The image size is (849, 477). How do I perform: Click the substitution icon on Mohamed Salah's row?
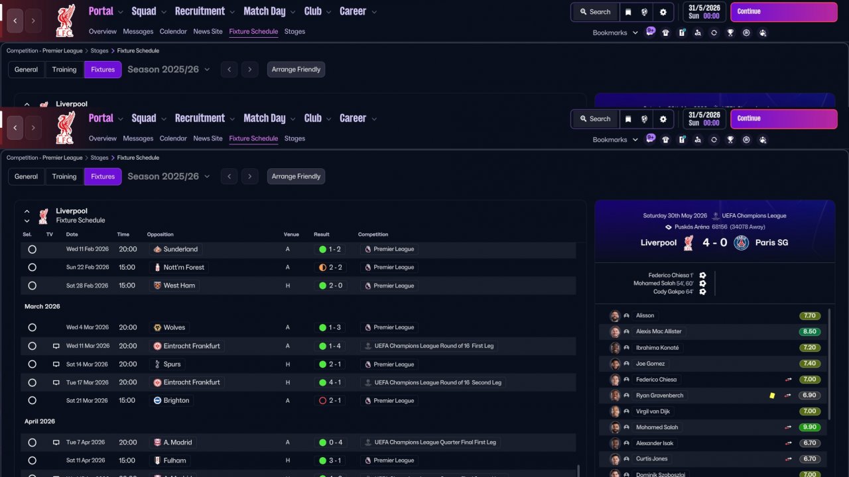(x=789, y=427)
